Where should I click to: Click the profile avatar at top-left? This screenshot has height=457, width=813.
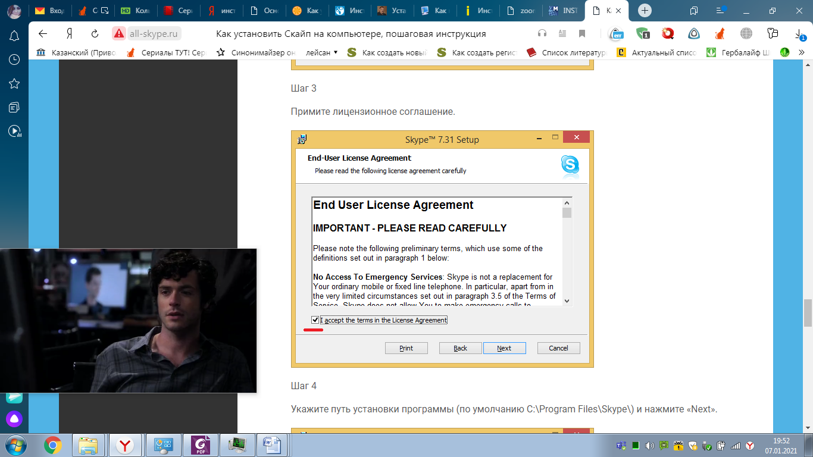coord(14,11)
